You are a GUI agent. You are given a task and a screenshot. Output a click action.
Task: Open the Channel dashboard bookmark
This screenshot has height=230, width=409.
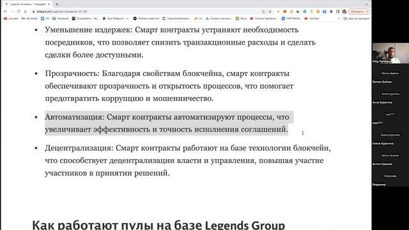(x=264, y=19)
